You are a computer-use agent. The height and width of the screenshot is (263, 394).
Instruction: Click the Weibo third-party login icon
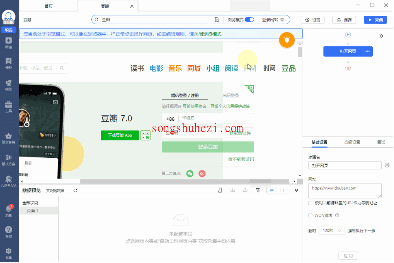[x=202, y=173]
